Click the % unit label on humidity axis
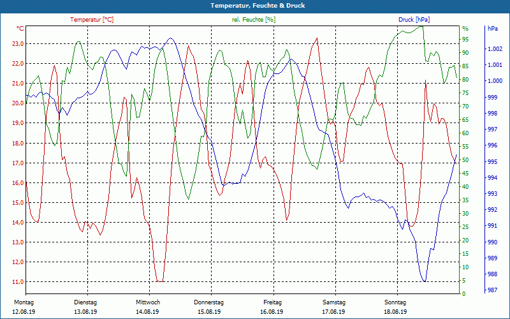 tap(465, 29)
